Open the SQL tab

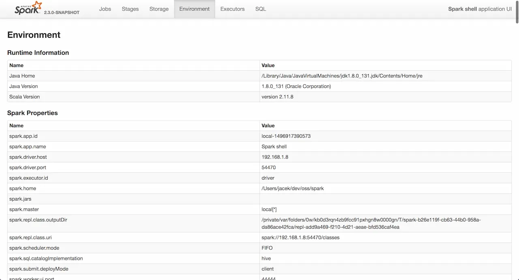click(261, 9)
